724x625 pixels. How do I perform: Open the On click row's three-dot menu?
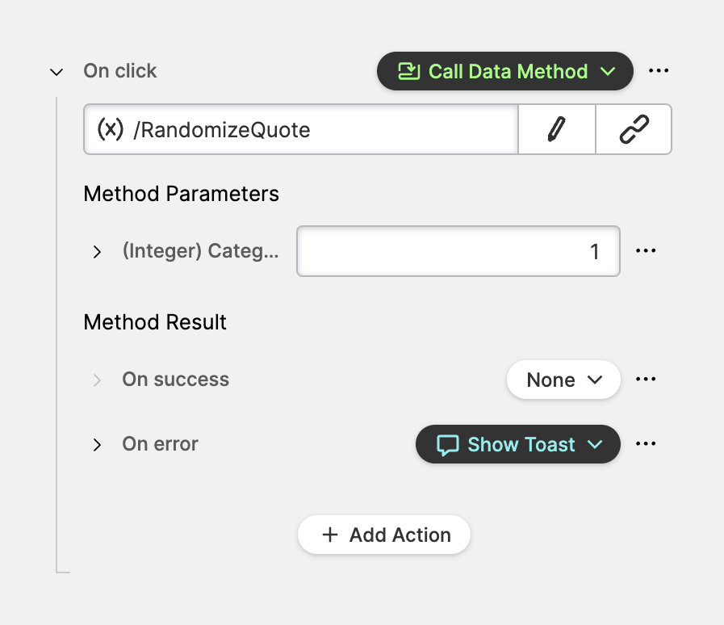click(659, 71)
